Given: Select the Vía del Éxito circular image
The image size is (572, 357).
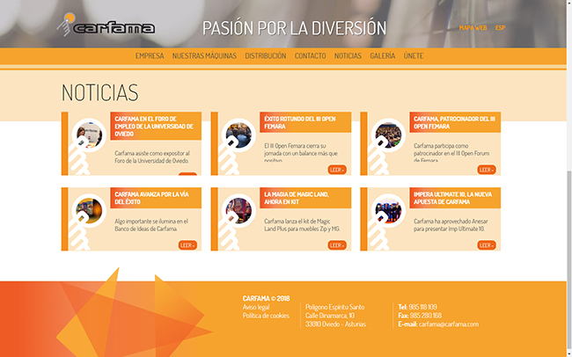Looking at the screenshot, I should click(87, 209).
